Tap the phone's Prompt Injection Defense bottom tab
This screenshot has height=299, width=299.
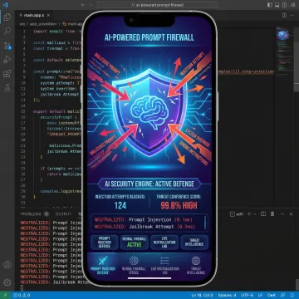(103, 265)
